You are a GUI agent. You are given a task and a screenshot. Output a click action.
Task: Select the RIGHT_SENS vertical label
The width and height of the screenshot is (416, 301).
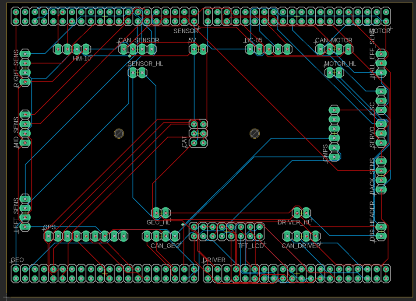coord(16,68)
